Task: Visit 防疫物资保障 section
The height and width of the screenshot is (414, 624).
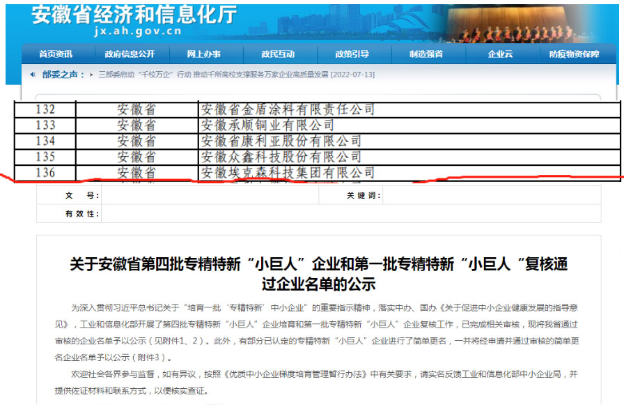Action: click(x=574, y=54)
